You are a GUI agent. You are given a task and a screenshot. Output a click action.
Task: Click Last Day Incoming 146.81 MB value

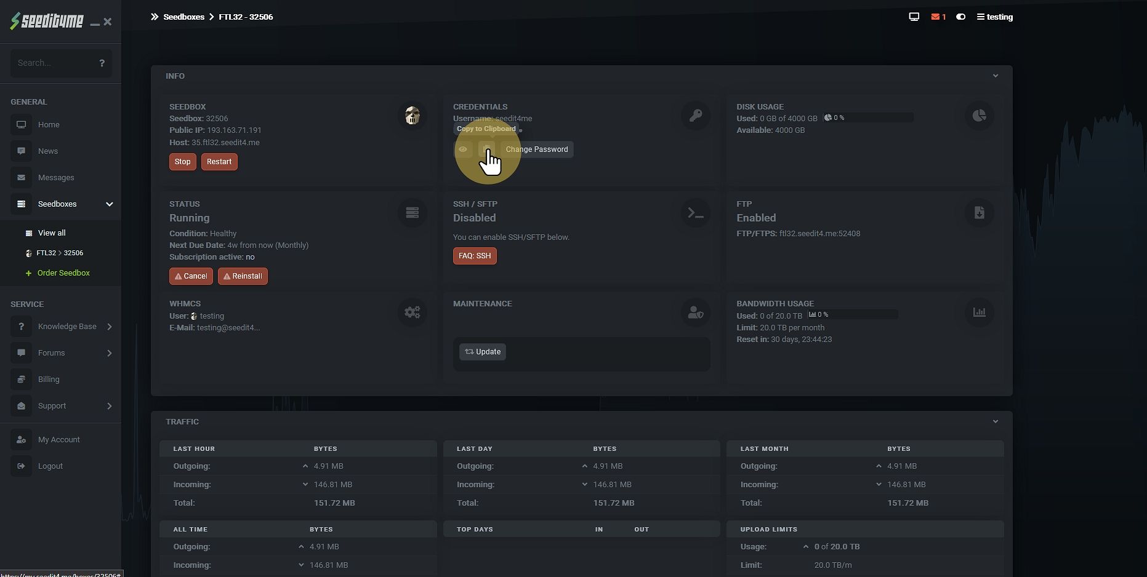(612, 484)
